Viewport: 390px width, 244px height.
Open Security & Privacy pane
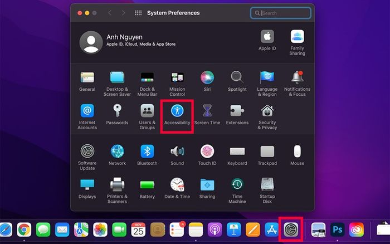point(267,117)
